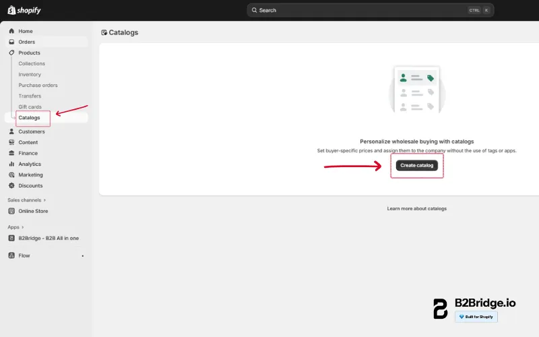The height and width of the screenshot is (337, 539).
Task: Open Learn more about catalogs link
Action: pyautogui.click(x=416, y=209)
